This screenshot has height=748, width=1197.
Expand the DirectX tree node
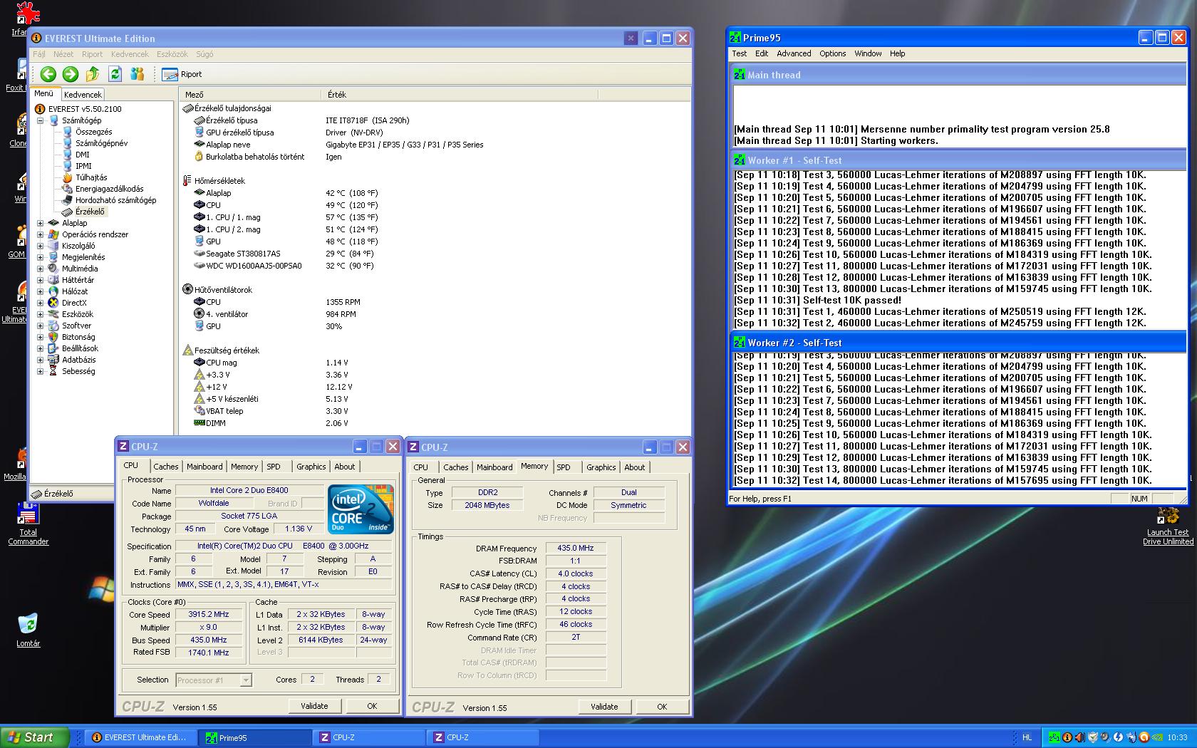(x=41, y=303)
